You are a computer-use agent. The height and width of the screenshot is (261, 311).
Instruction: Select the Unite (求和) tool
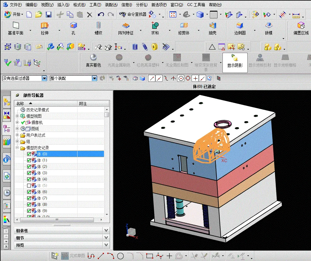pyautogui.click(x=155, y=28)
